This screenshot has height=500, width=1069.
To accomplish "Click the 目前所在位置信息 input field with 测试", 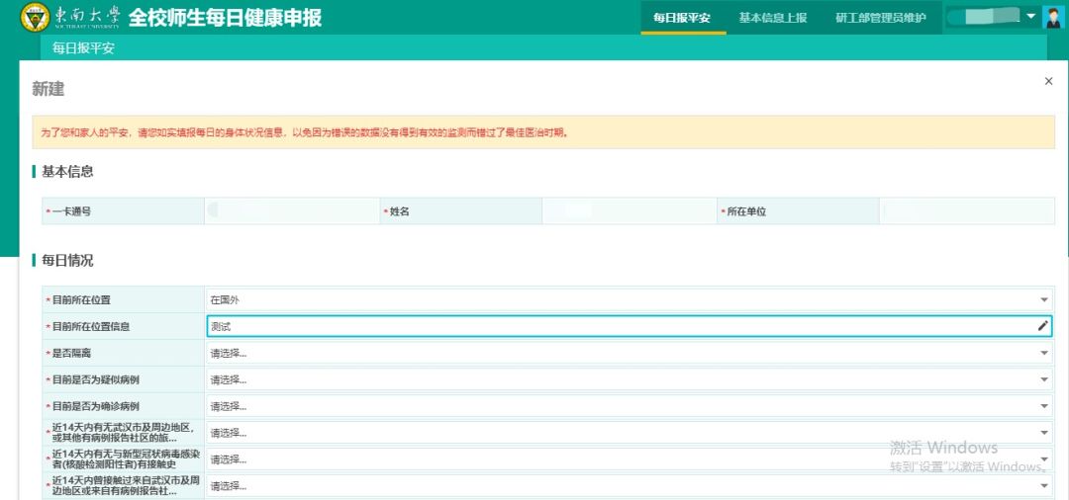I will point(629,326).
